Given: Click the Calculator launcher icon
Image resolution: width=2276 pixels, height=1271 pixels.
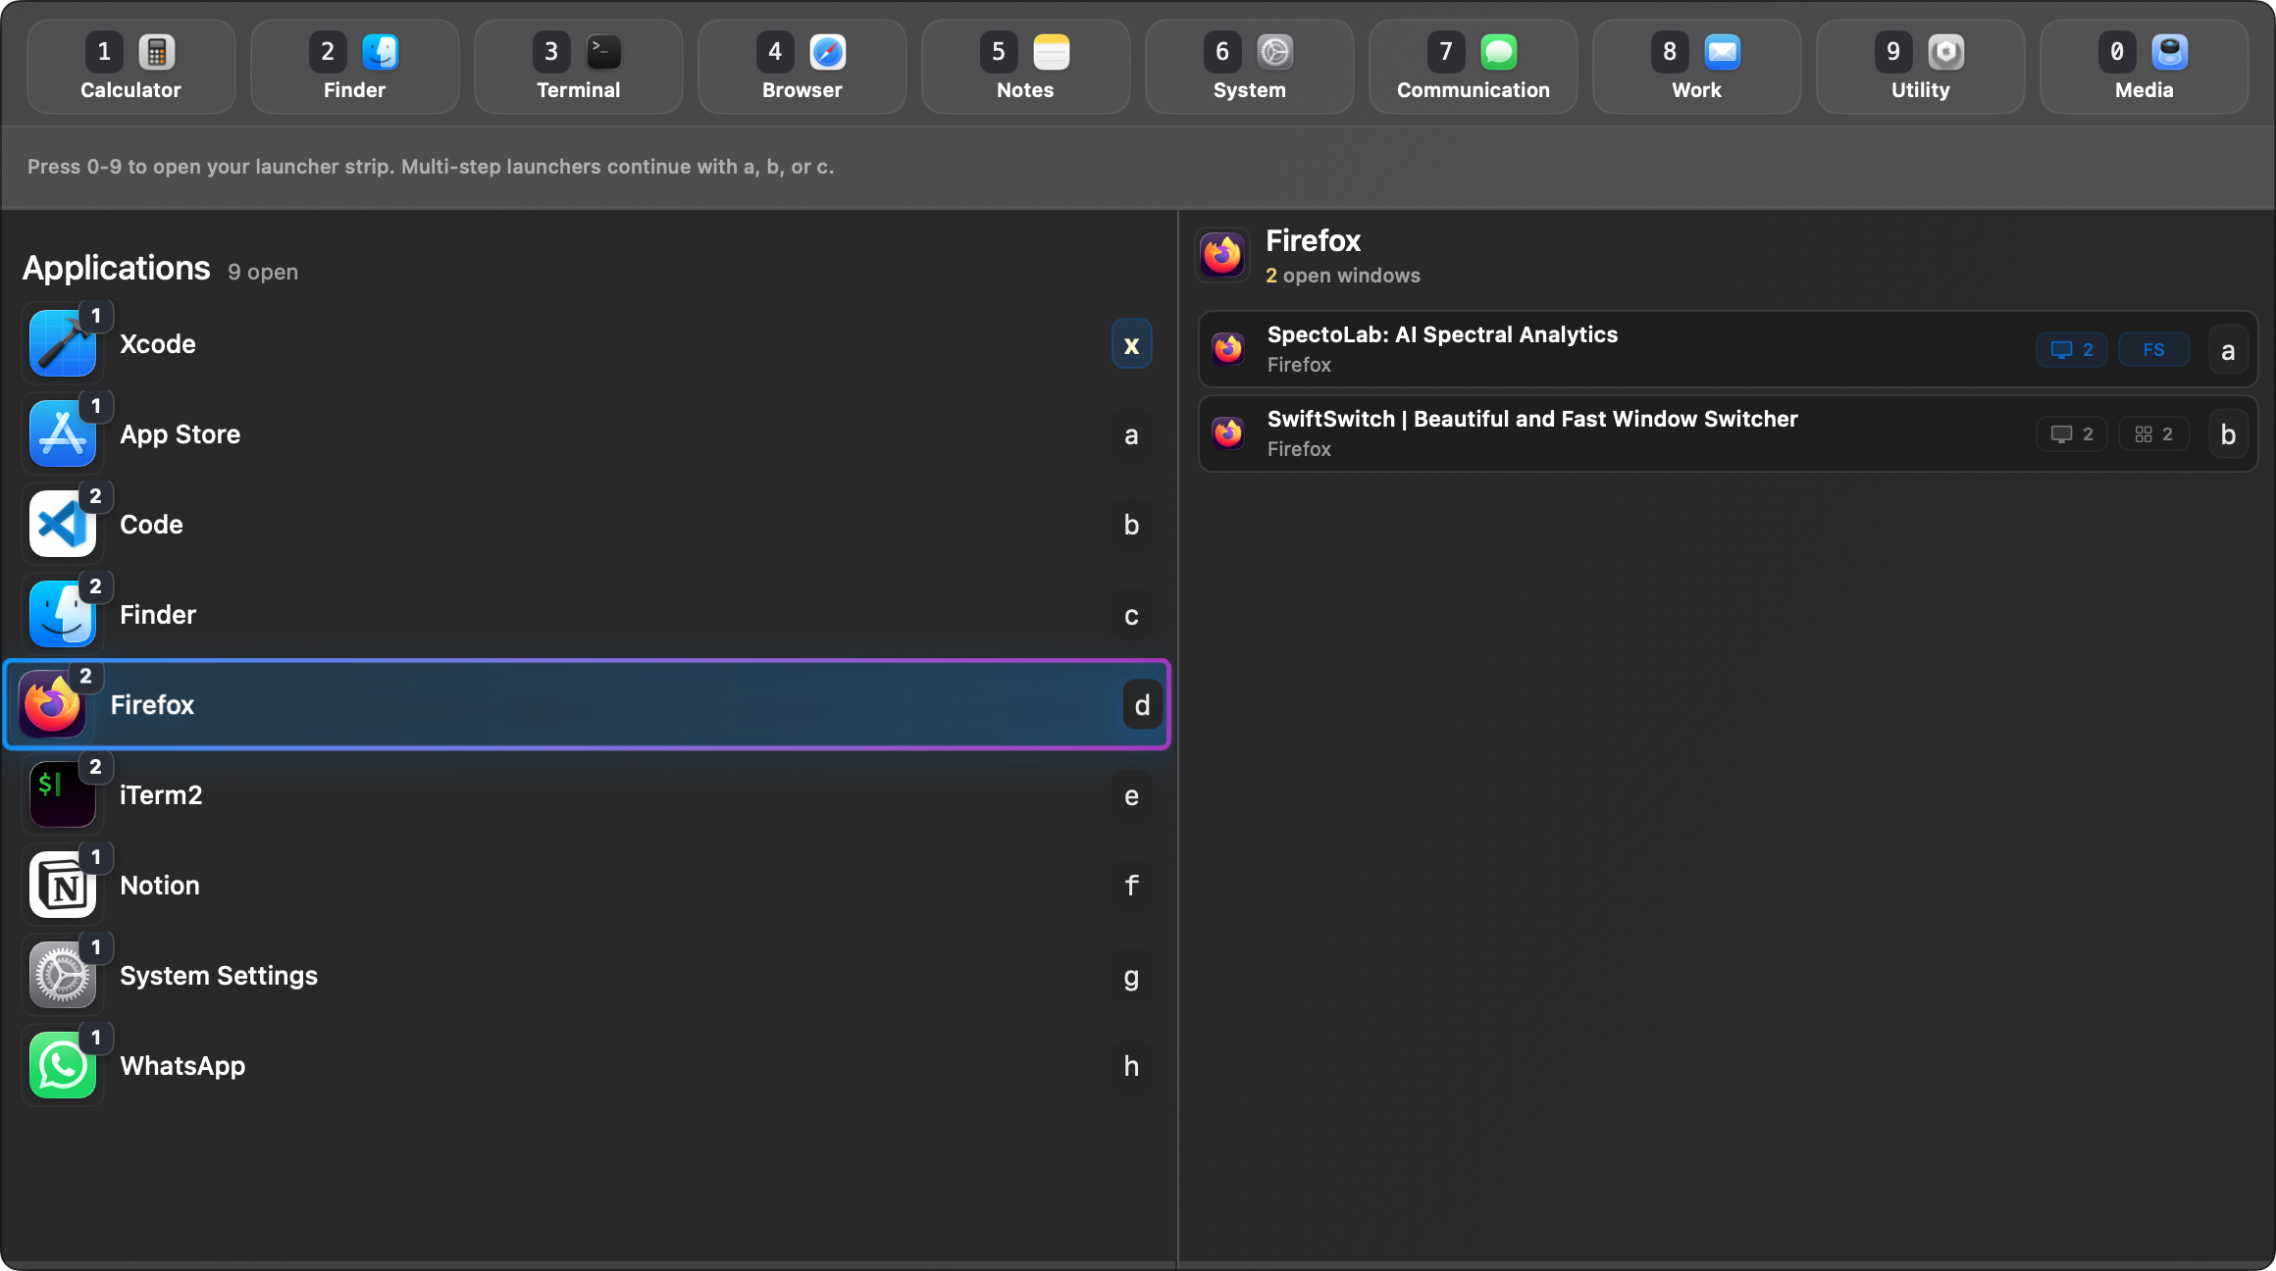Looking at the screenshot, I should pyautogui.click(x=157, y=52).
